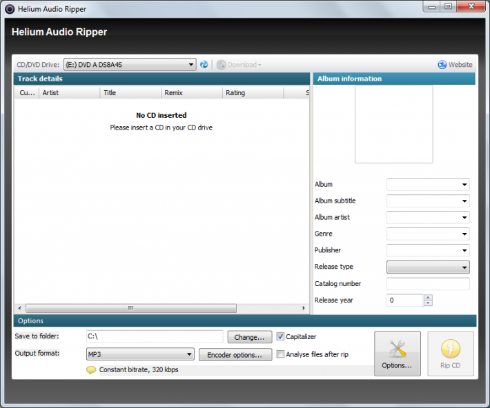This screenshot has height=408, width=490.
Task: Close the Helium Audio Ripper window
Action: [471, 6]
